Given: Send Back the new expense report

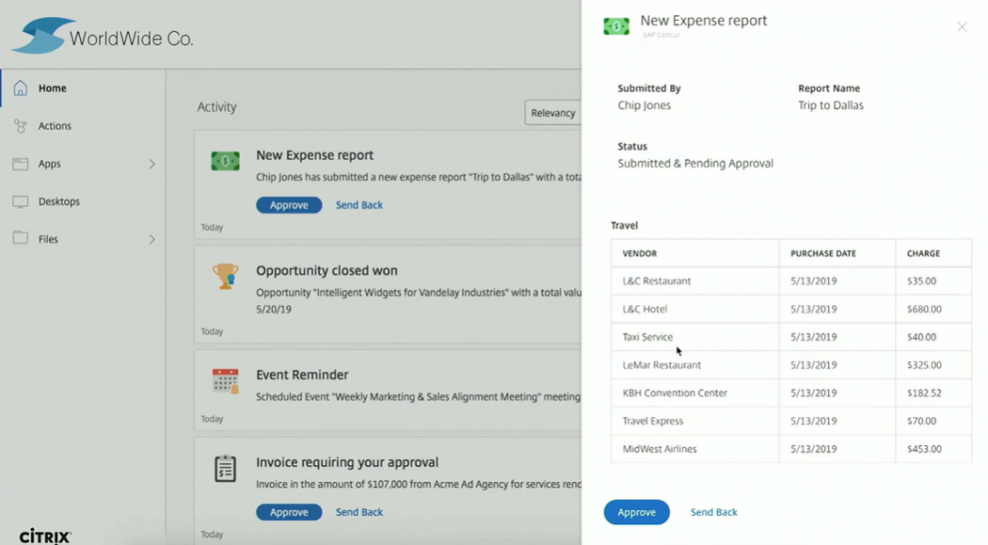Looking at the screenshot, I should click(358, 204).
